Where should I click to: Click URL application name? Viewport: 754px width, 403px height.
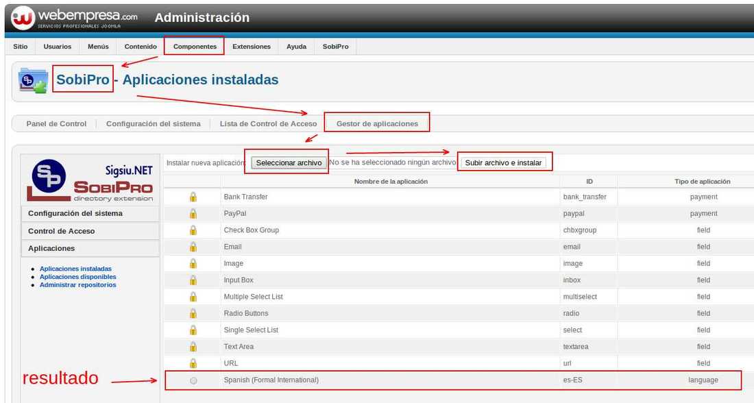231,363
